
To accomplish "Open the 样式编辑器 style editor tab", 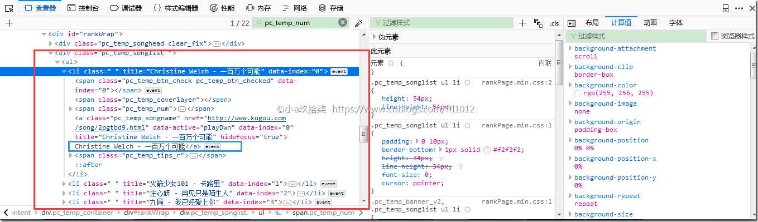I will 175,8.
